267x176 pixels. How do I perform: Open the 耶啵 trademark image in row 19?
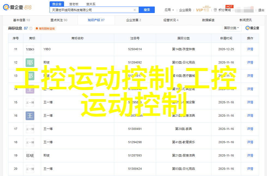30,156
